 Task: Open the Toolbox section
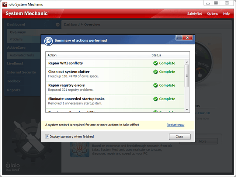[x=14, y=81]
